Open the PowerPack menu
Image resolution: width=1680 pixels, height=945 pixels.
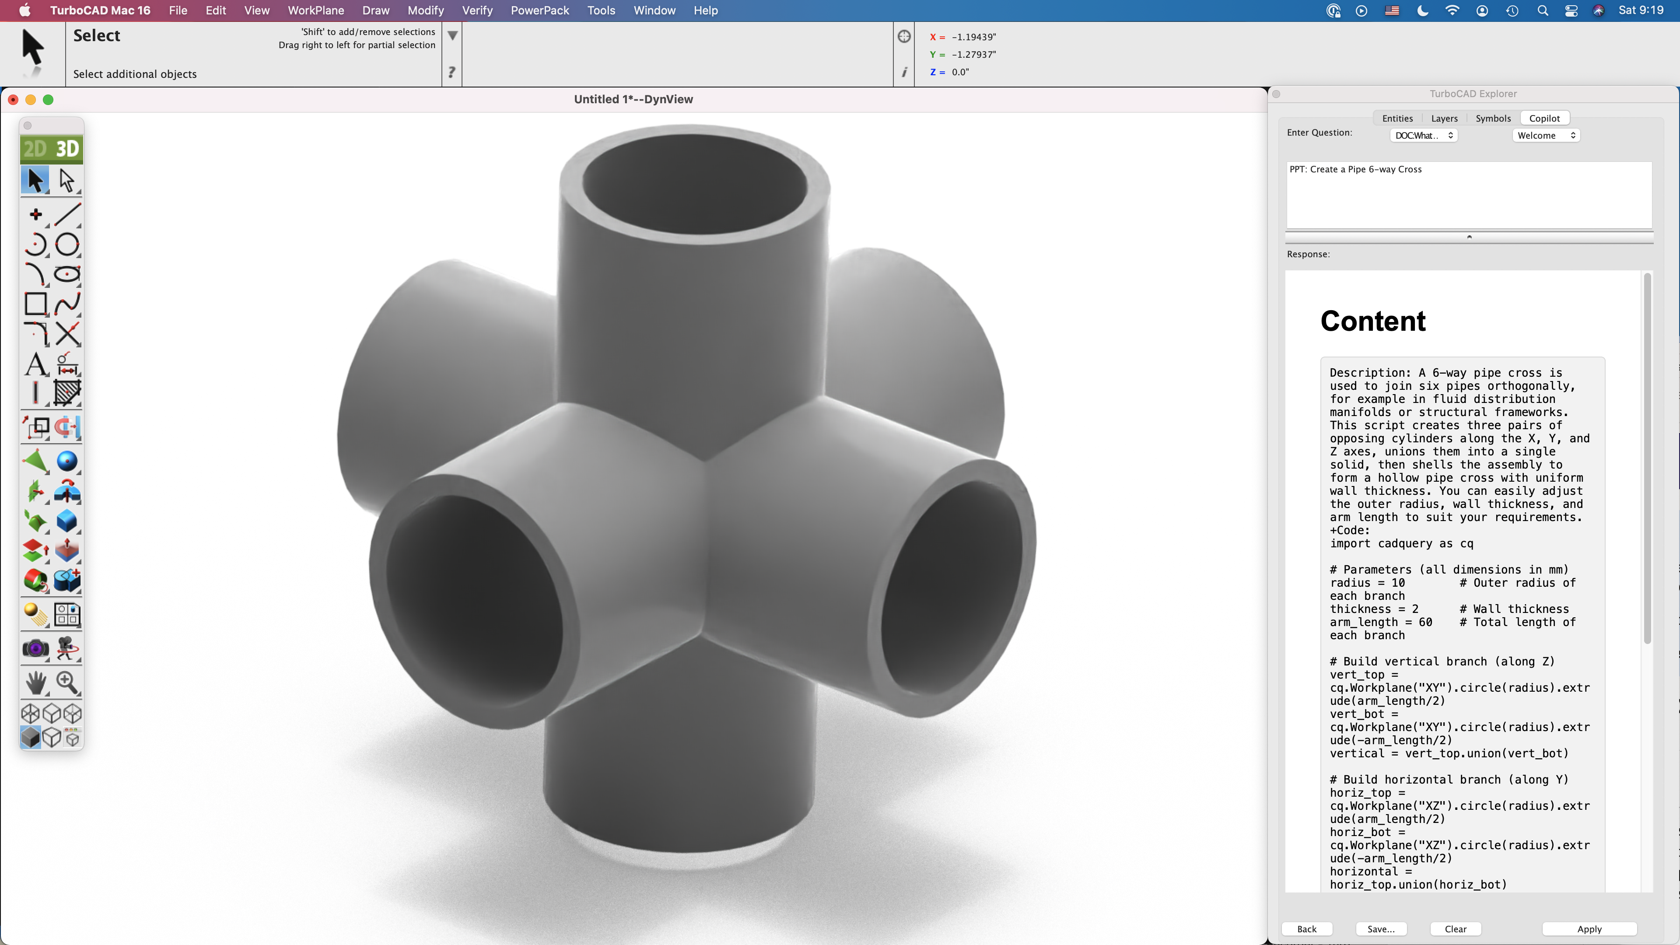pos(539,10)
